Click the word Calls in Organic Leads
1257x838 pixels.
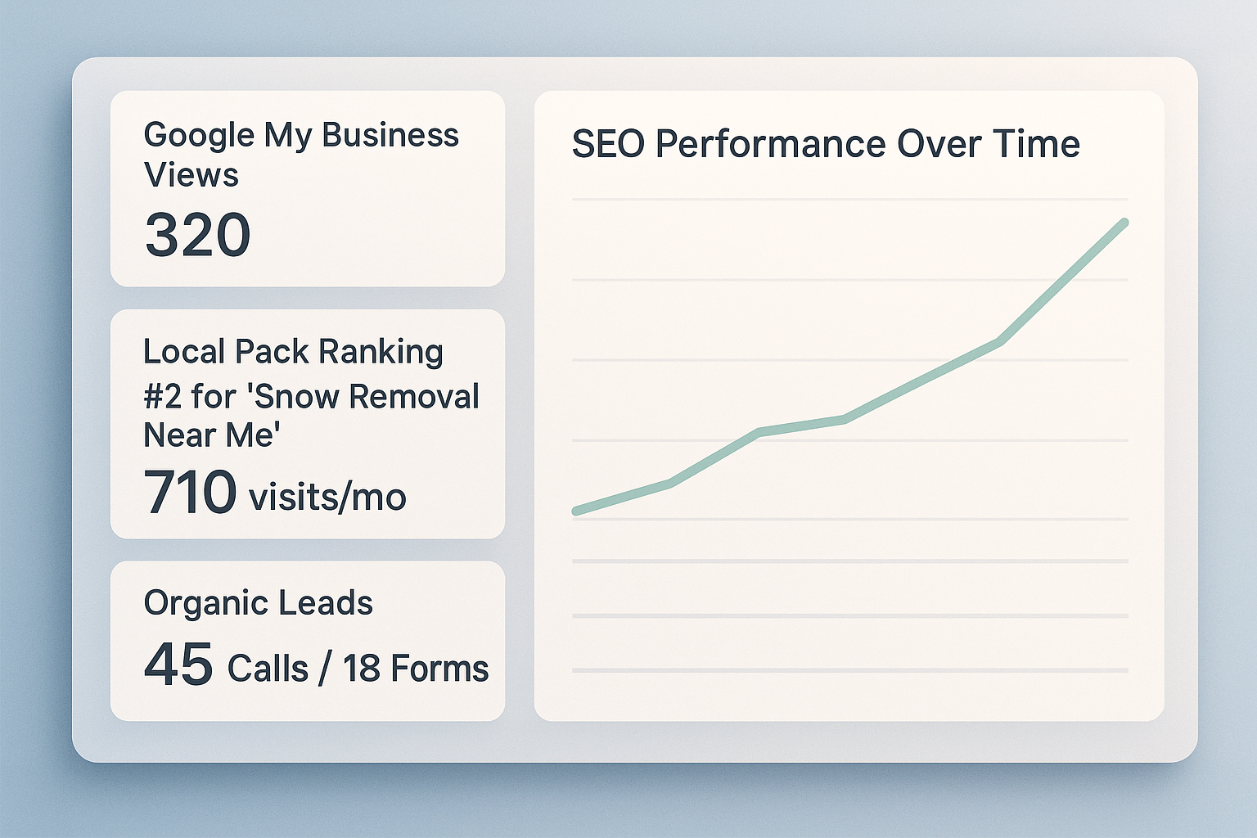click(x=268, y=669)
